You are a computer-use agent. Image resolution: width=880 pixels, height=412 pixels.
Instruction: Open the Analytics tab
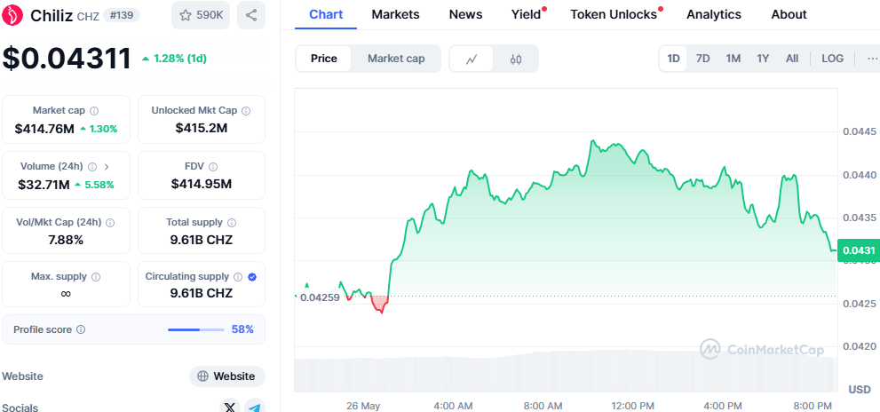(x=714, y=14)
